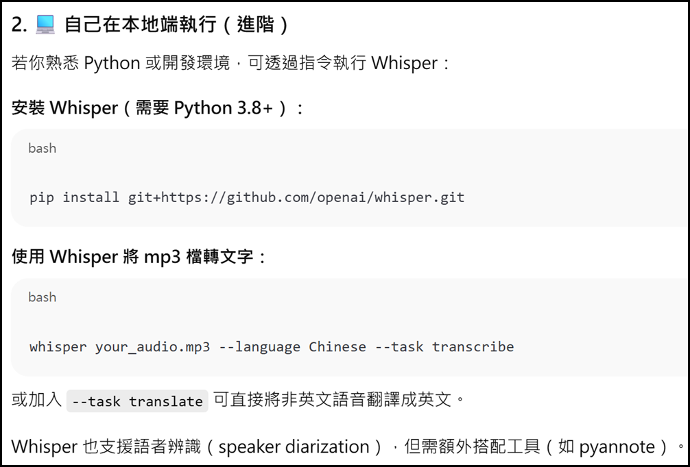Image resolution: width=690 pixels, height=467 pixels.
Task: Click the number 2. before the heading
Action: point(20,25)
